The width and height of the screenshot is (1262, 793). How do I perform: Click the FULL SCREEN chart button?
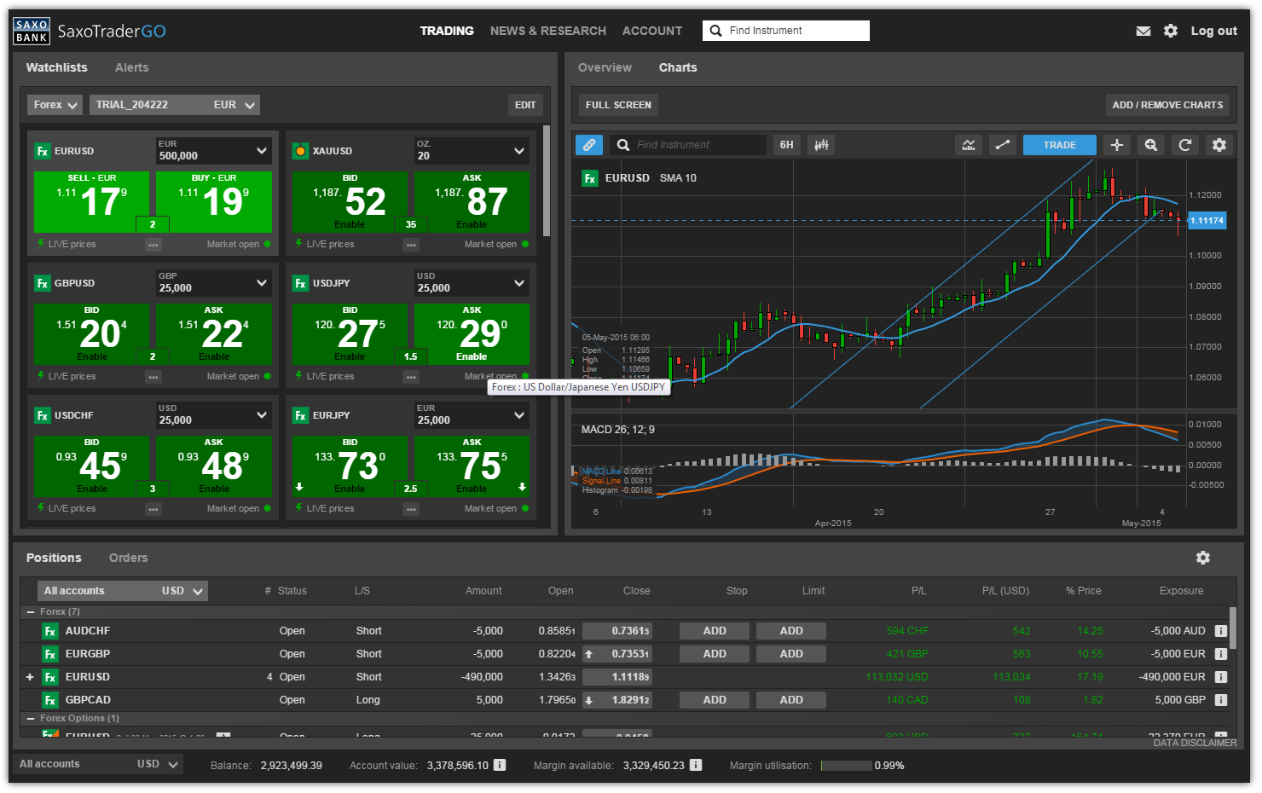click(x=618, y=105)
